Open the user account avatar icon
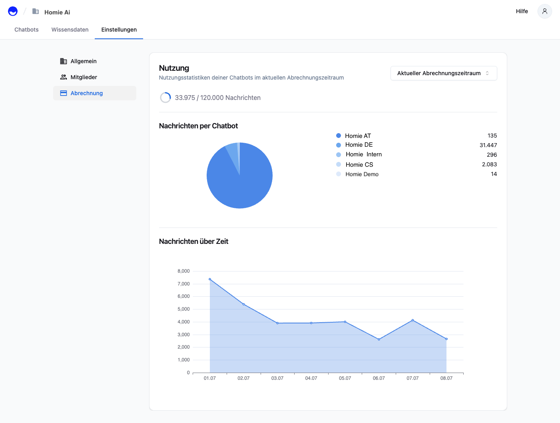 (x=544, y=11)
